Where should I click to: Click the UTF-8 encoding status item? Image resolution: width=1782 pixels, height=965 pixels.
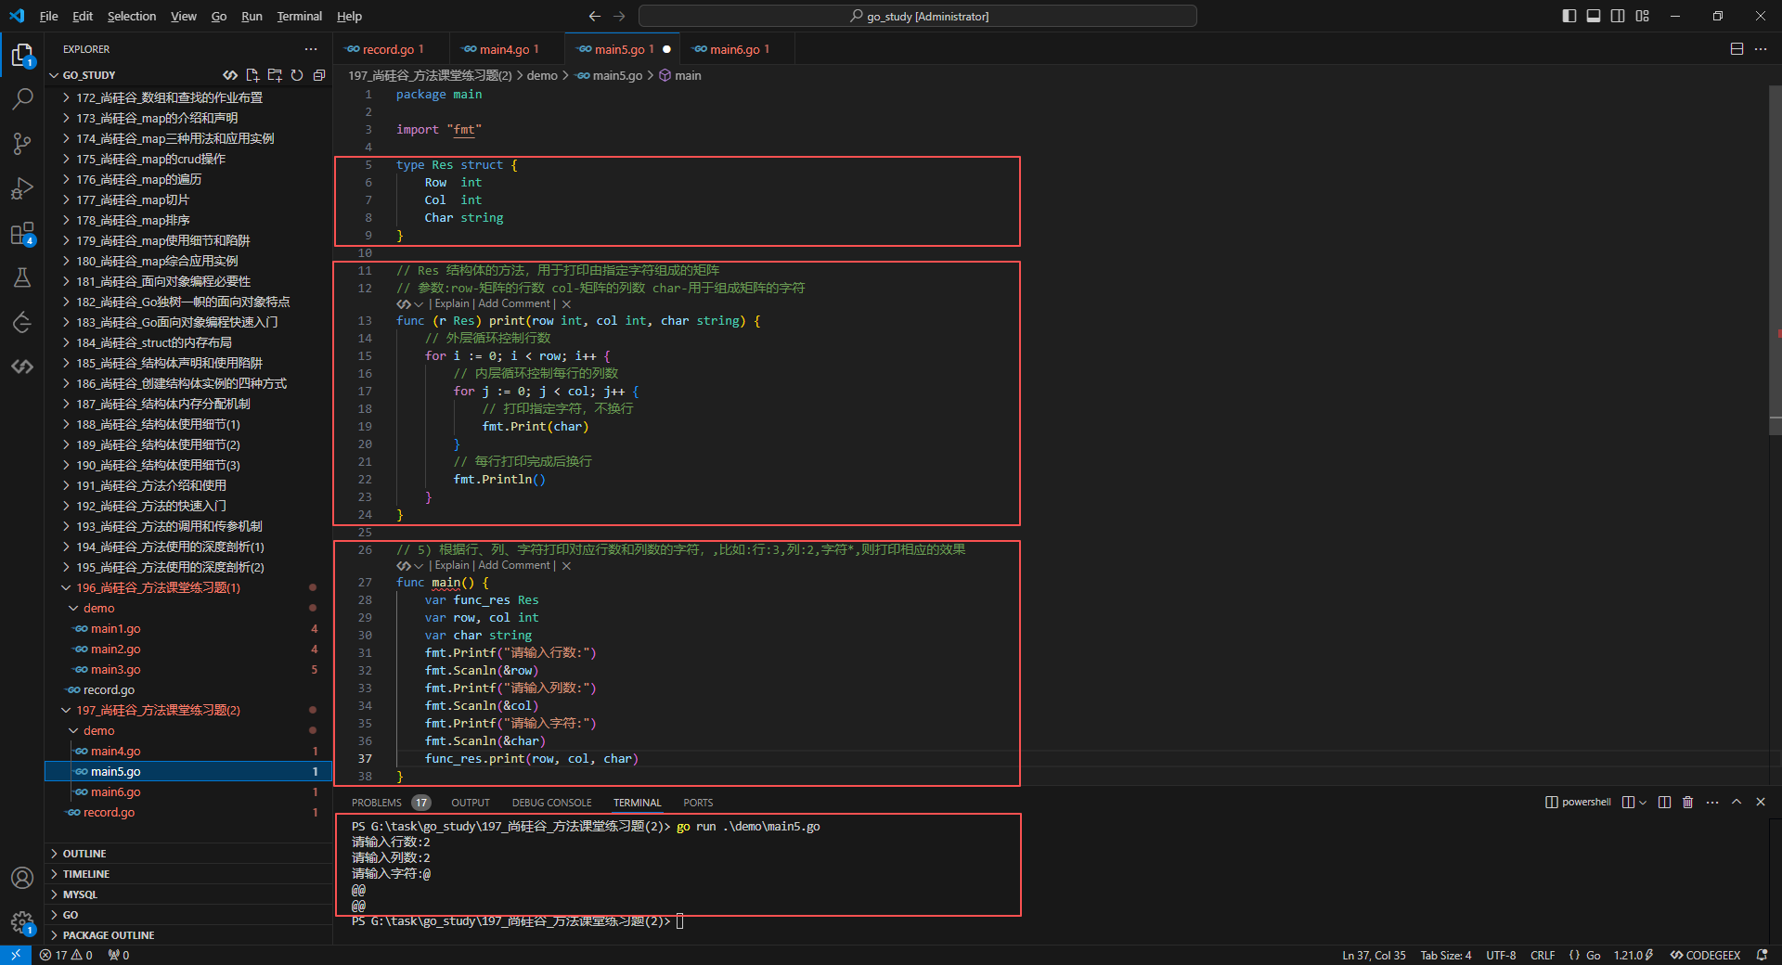click(x=1501, y=955)
